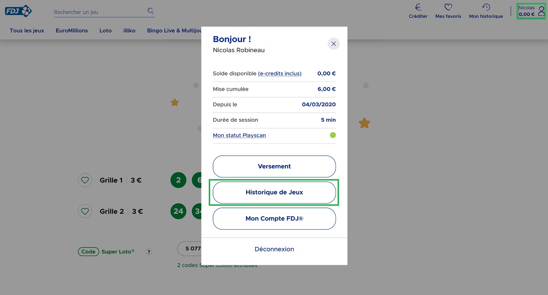
Task: Open Mes favoris heart icon
Action: click(x=448, y=7)
